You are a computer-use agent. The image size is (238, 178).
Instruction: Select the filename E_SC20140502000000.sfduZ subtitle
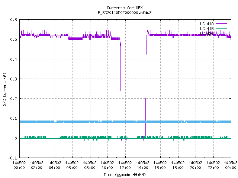(125, 13)
